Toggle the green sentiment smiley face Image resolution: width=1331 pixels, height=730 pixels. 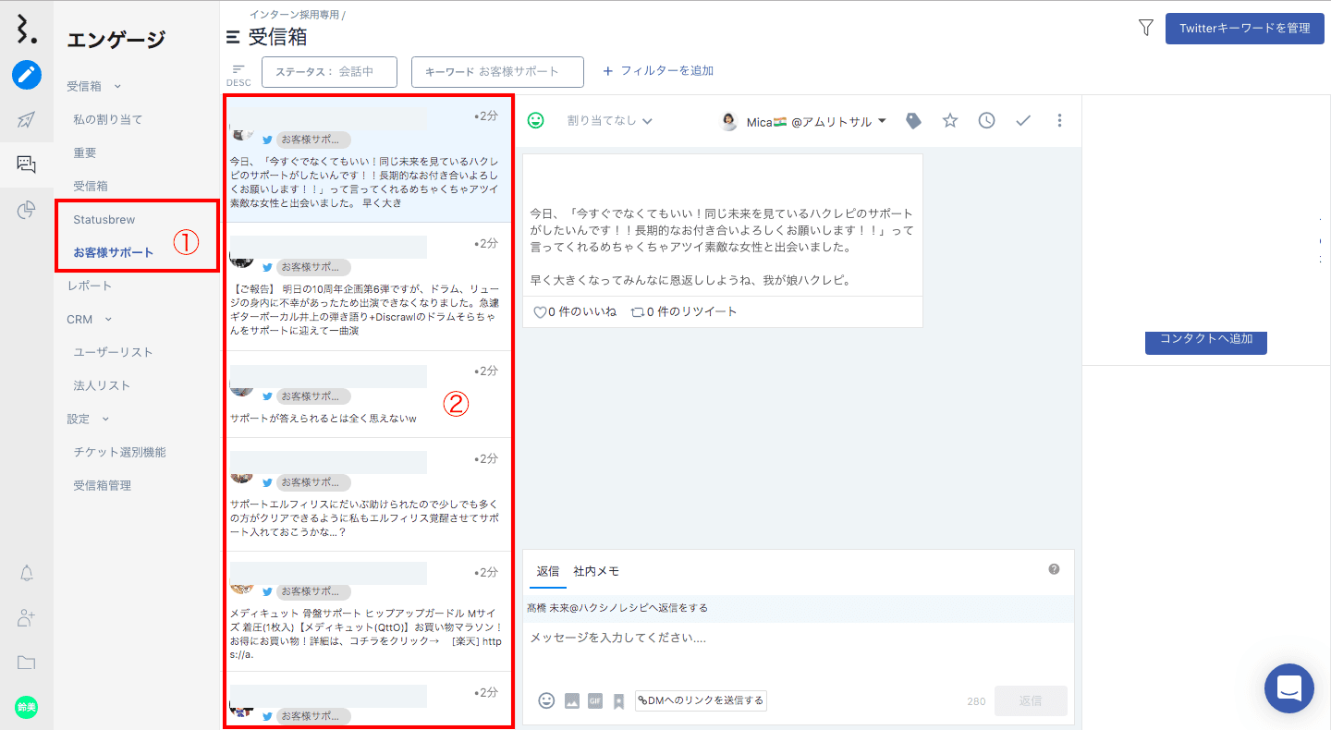point(536,120)
